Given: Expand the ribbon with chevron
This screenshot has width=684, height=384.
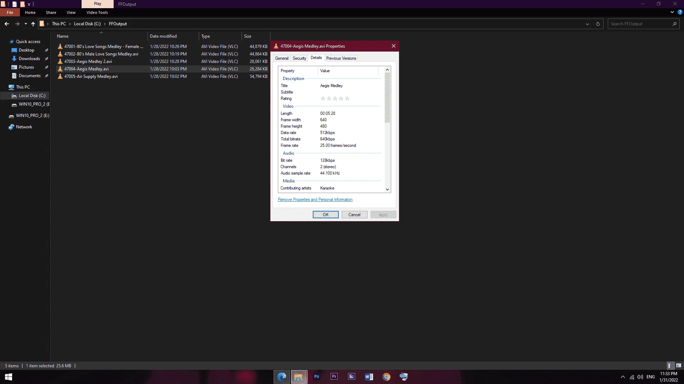Looking at the screenshot, I should click(672, 12).
